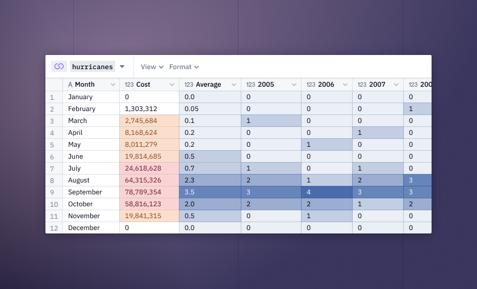Expand the 2006 column options chevron
Image resolution: width=477 pixels, height=289 pixels.
[x=345, y=84]
